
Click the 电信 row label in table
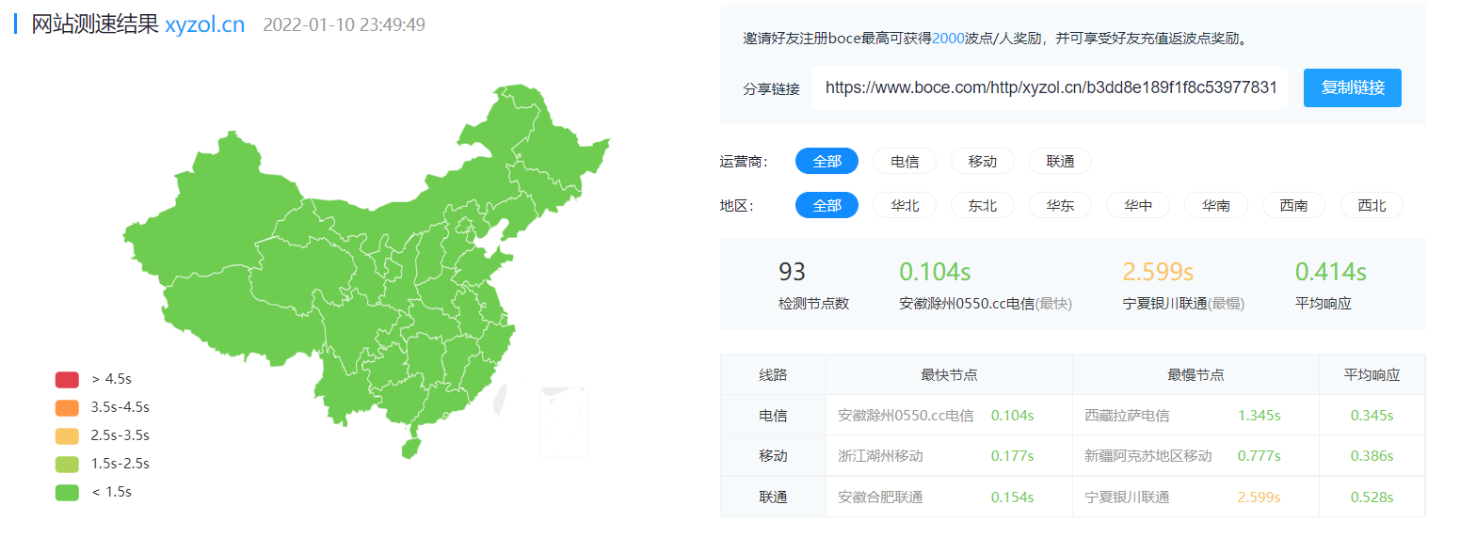[773, 415]
